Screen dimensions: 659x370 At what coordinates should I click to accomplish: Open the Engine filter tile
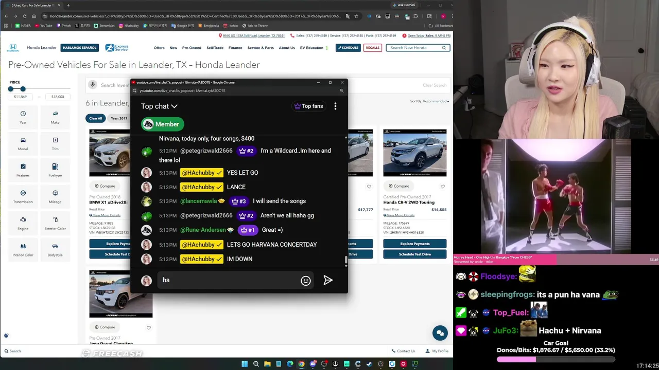tap(23, 224)
